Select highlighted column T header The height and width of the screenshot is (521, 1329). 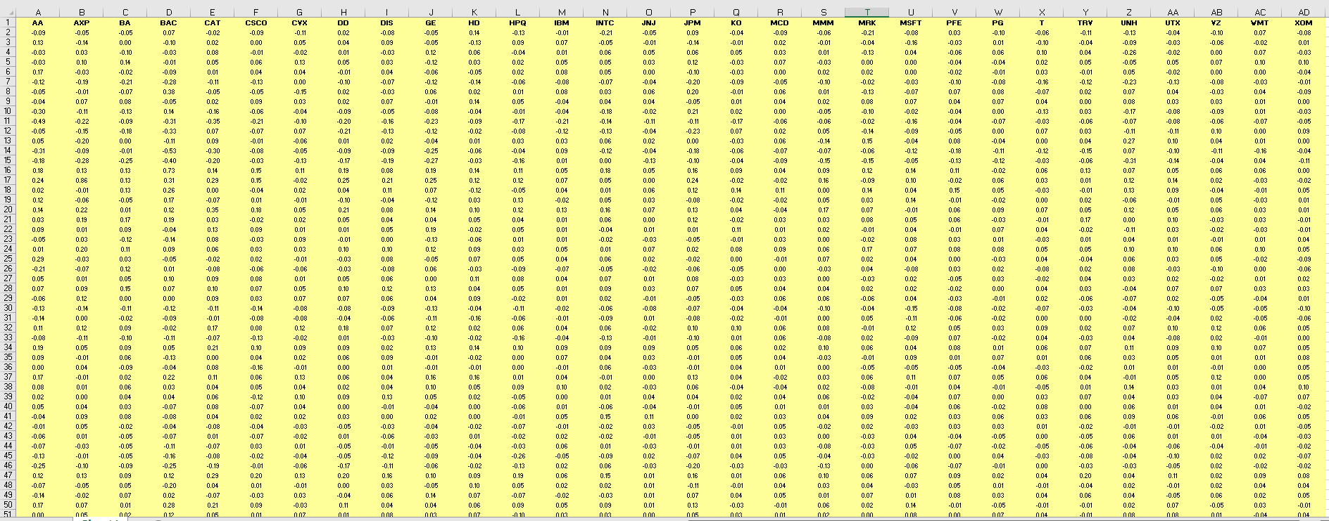coord(867,12)
